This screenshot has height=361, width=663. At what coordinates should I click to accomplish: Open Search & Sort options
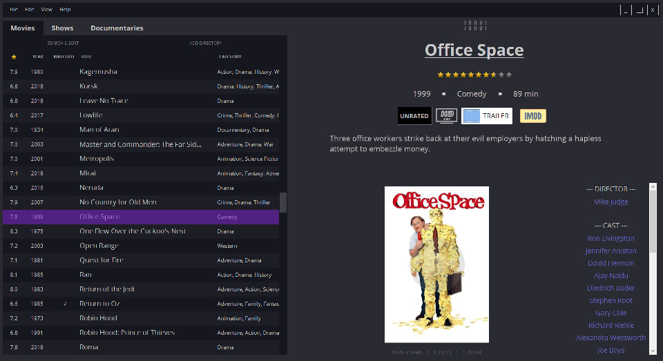tap(63, 43)
